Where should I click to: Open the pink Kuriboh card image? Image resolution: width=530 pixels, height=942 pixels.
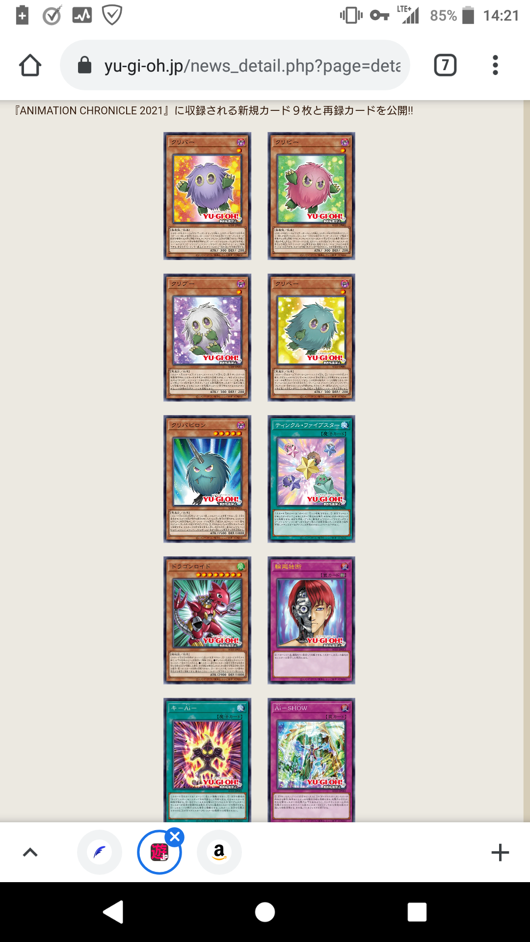[311, 196]
